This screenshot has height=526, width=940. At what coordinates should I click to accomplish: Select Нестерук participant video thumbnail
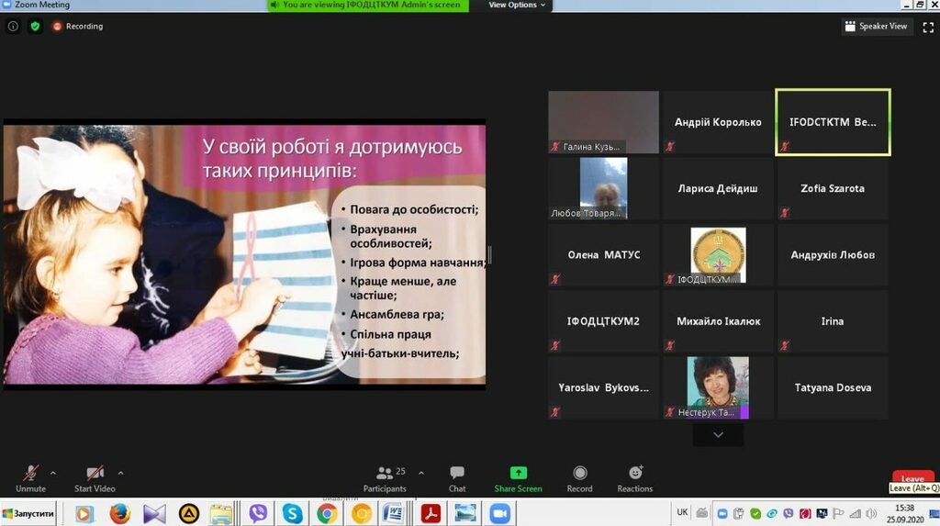[718, 387]
